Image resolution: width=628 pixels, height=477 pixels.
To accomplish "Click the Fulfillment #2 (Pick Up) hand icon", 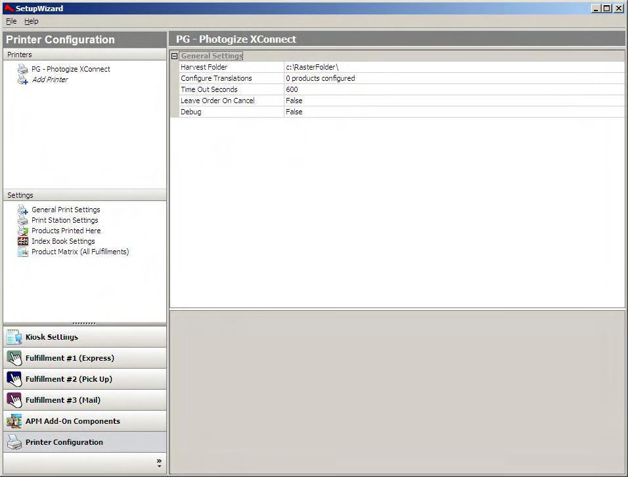I will coord(14,379).
